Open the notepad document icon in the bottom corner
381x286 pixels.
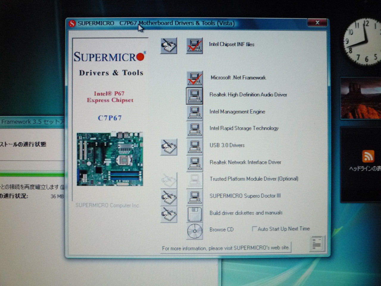317,244
